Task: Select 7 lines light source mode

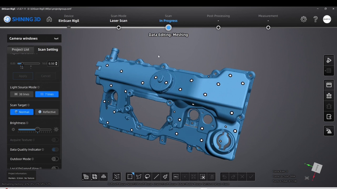Action: 47,94
